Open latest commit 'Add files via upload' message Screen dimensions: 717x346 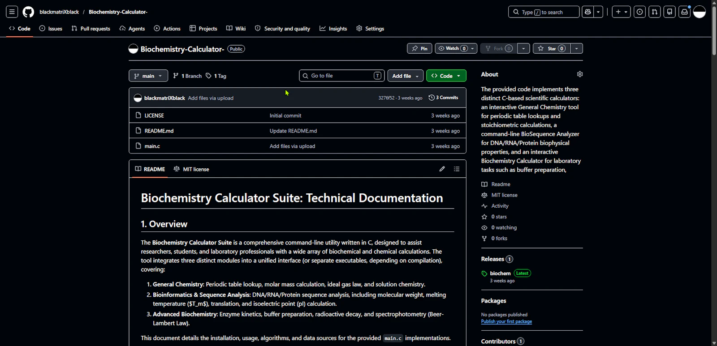pyautogui.click(x=211, y=98)
